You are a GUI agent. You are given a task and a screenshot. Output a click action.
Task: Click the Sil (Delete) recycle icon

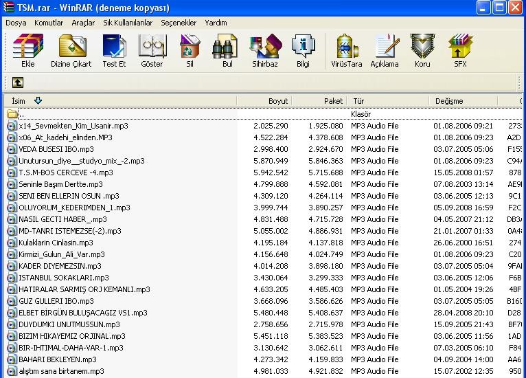(190, 50)
